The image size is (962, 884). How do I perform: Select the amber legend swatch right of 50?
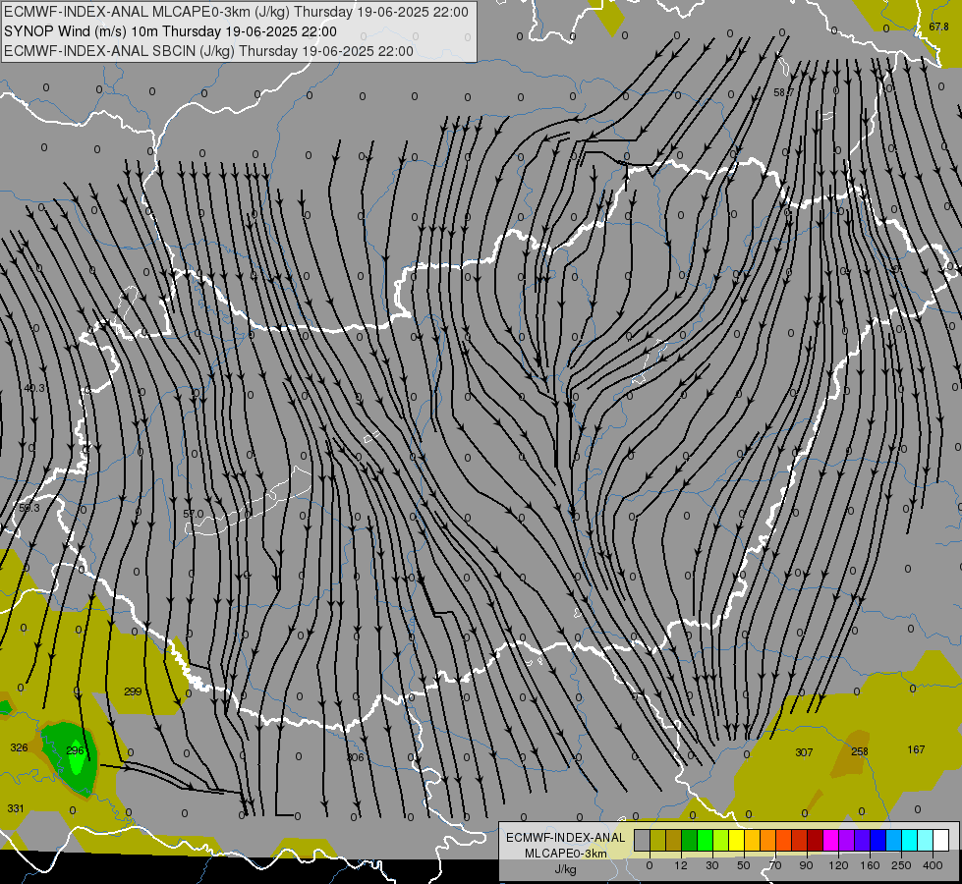[x=753, y=840]
